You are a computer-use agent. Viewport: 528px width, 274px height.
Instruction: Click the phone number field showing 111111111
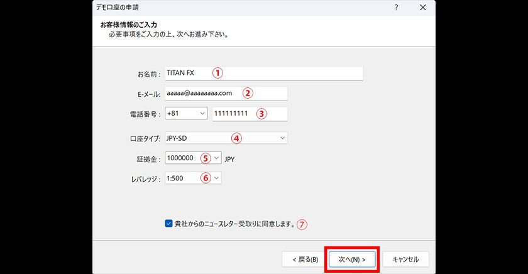click(x=250, y=114)
